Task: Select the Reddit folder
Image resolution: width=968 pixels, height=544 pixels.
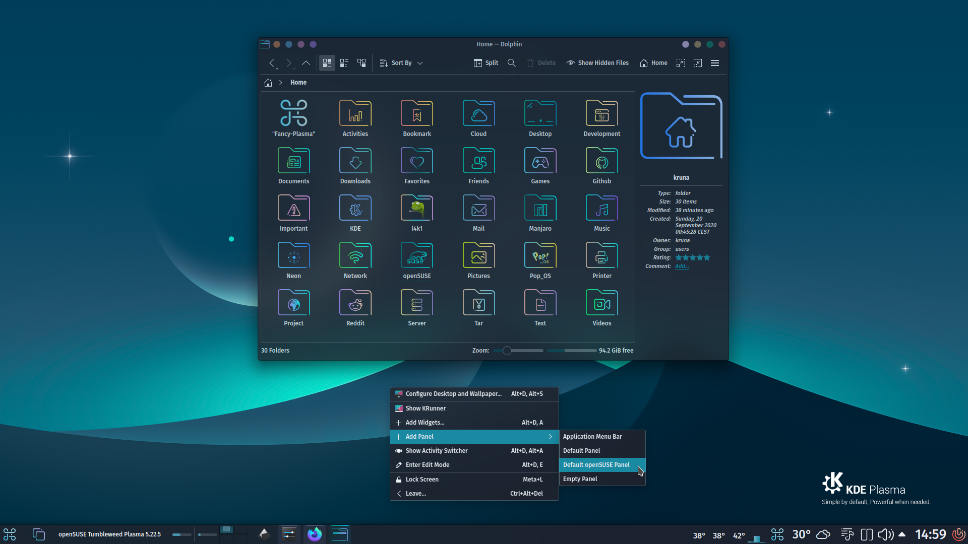Action: pos(355,308)
